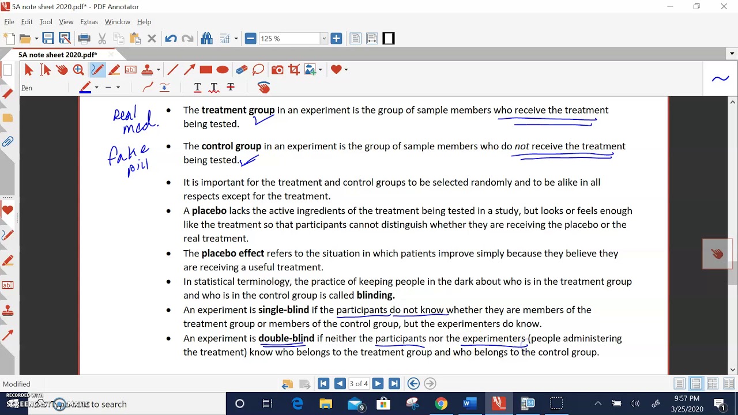Pick the Lasso selection tool
The height and width of the screenshot is (415, 738).
pyautogui.click(x=258, y=70)
